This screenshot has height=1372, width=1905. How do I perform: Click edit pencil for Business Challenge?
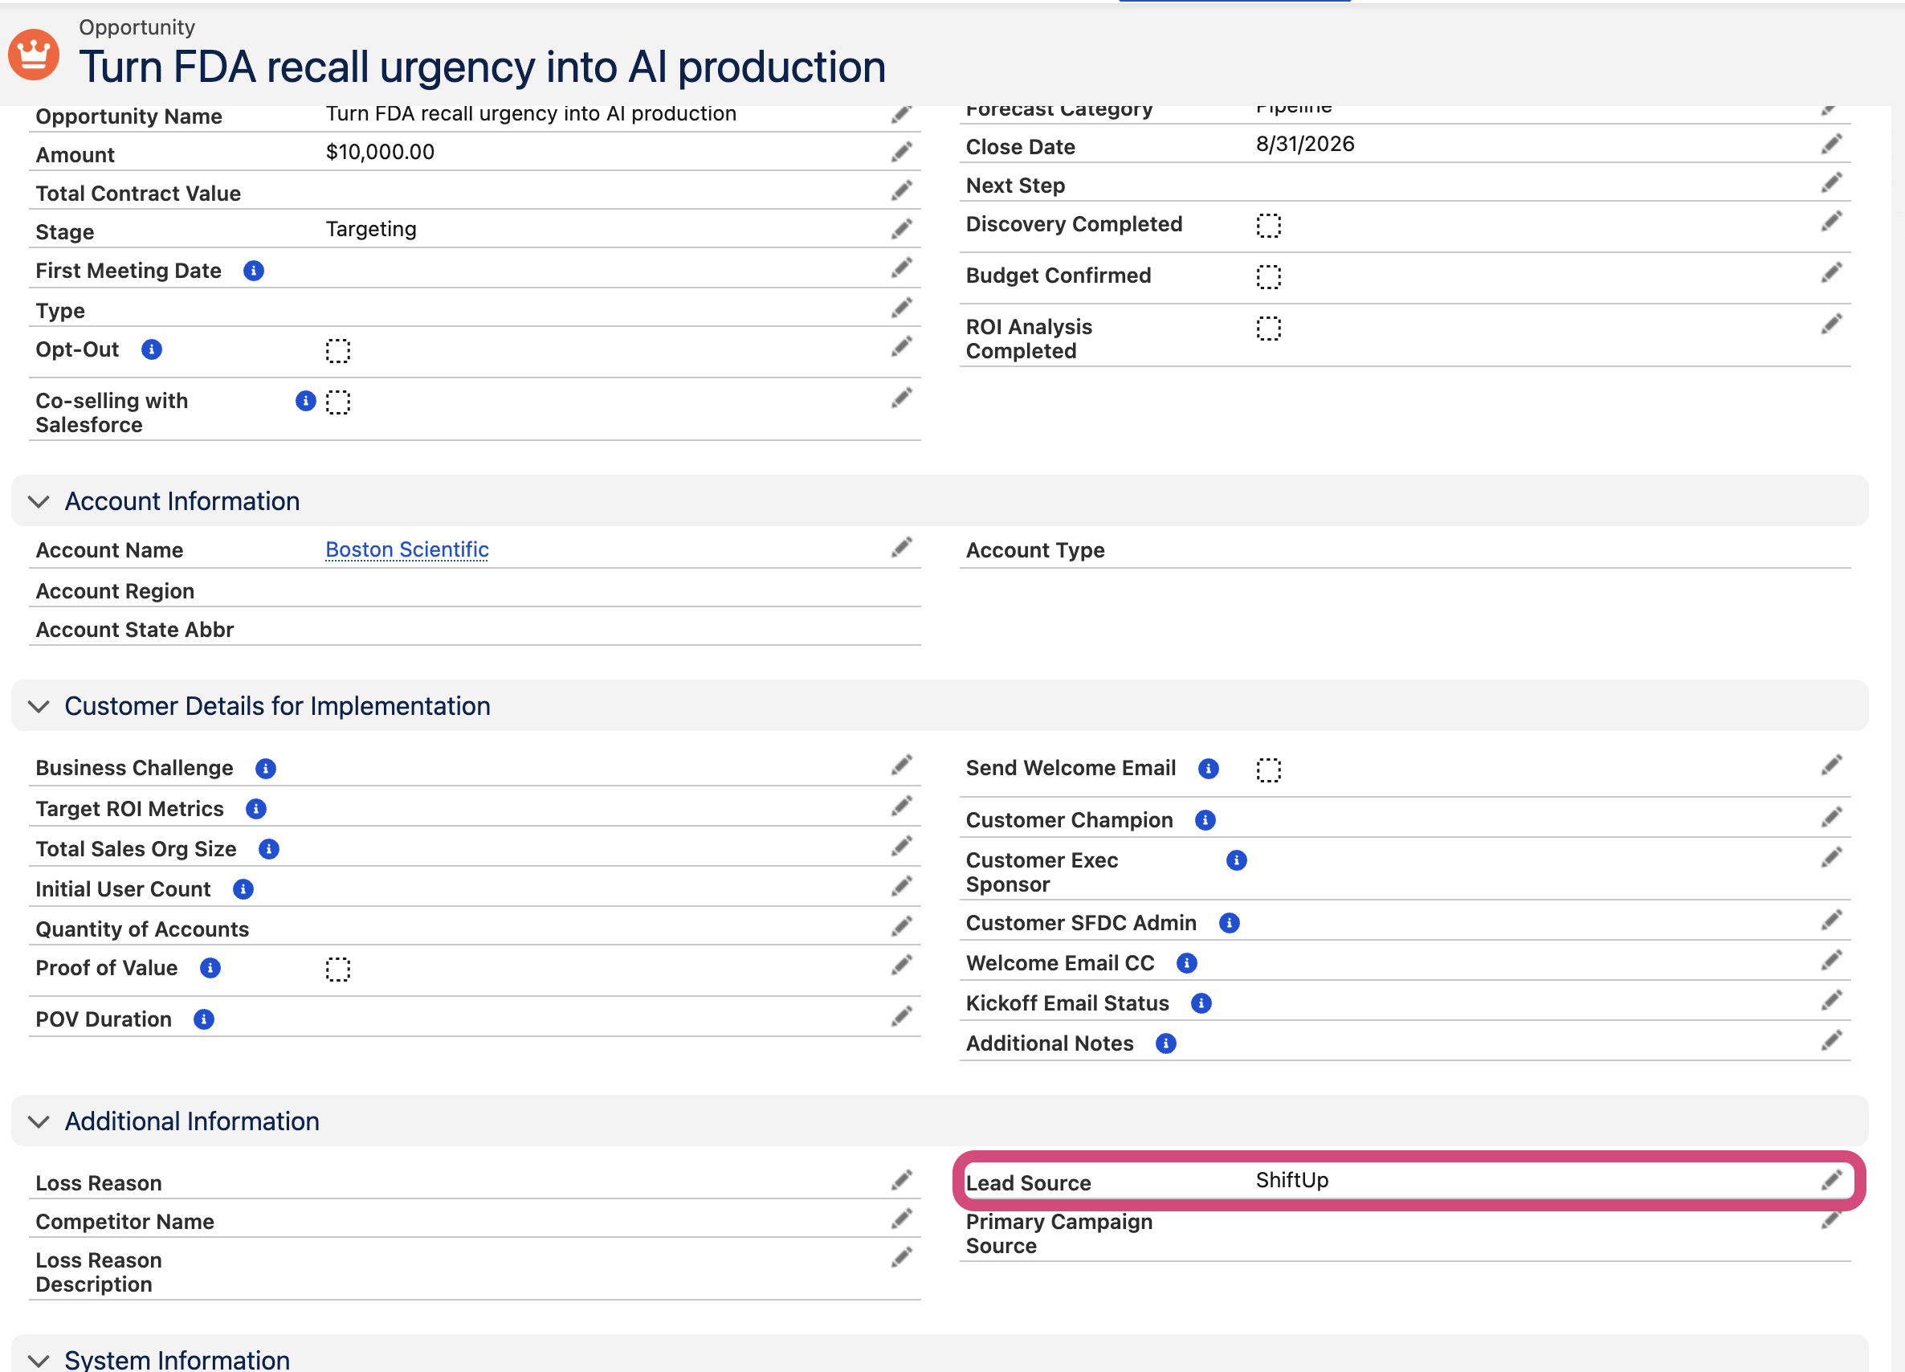(x=901, y=766)
